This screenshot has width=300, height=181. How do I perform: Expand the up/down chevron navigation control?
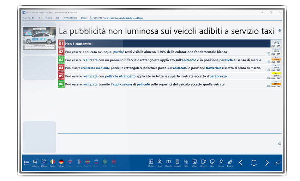coord(254,163)
